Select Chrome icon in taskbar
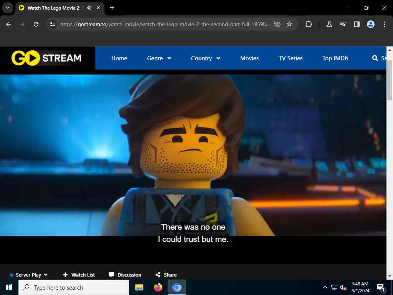Screen dimensions: 393x295 pos(177,287)
